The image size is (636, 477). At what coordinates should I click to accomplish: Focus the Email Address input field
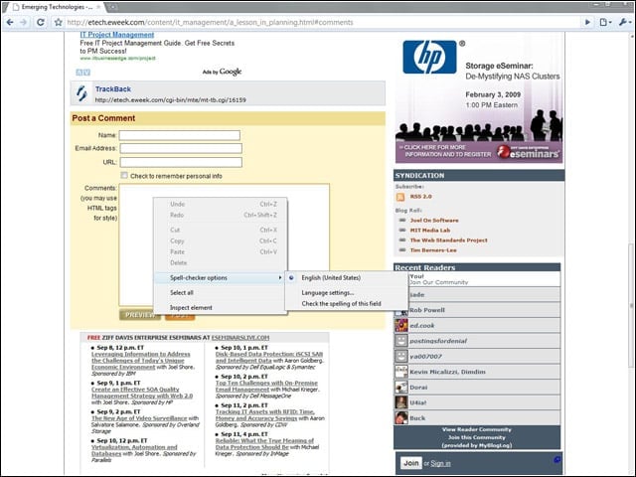pyautogui.click(x=181, y=148)
